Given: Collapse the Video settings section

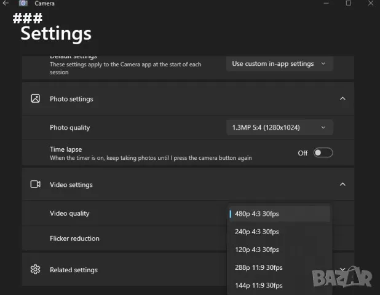Looking at the screenshot, I should (342, 184).
